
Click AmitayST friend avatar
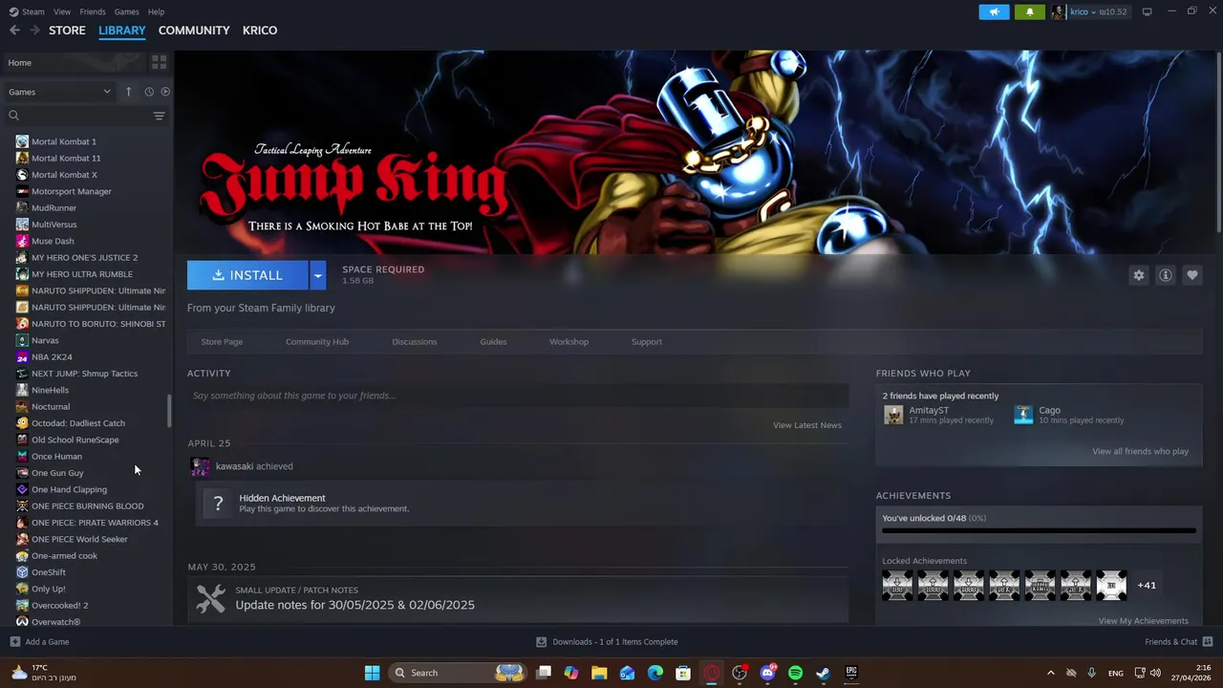pos(893,415)
